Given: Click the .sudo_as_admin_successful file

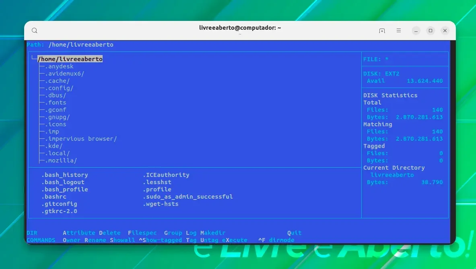Looking at the screenshot, I should tap(188, 197).
